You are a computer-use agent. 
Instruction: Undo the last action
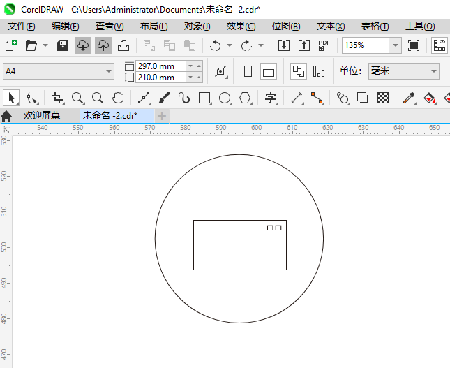pyautogui.click(x=216, y=45)
